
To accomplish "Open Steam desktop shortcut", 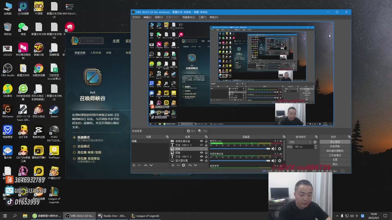I will [54, 111].
